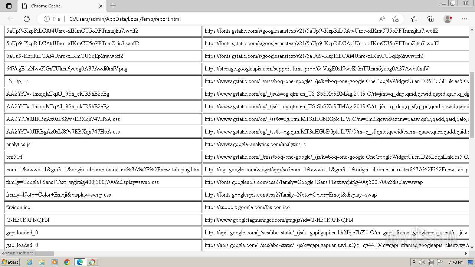
Task: Open Google Chrome from taskbar
Action: 67,262
